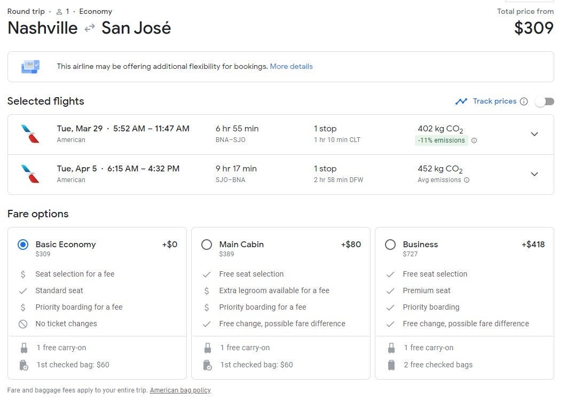Click American Airlines logo on Apr 5 flight

click(x=30, y=174)
